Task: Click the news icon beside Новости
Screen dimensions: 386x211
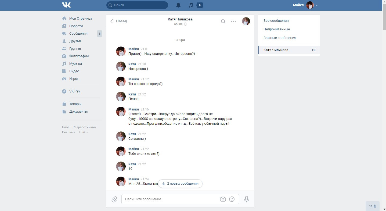Action: point(64,26)
